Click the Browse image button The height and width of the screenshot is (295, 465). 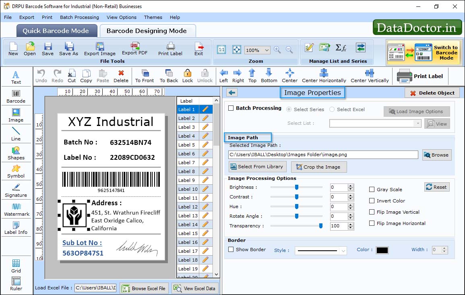[x=436, y=155]
